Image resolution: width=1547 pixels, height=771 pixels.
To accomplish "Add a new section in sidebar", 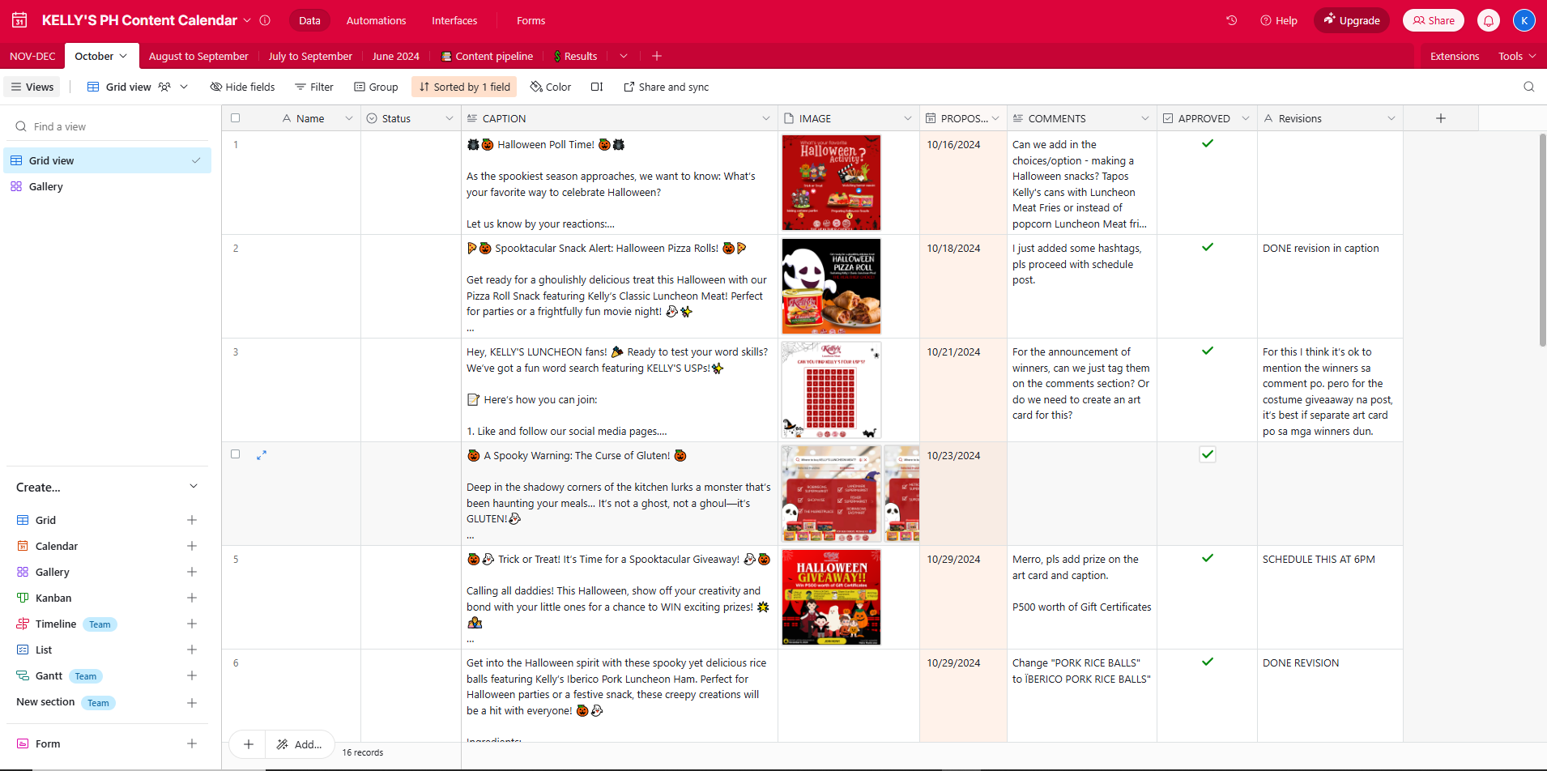I will pyautogui.click(x=192, y=703).
